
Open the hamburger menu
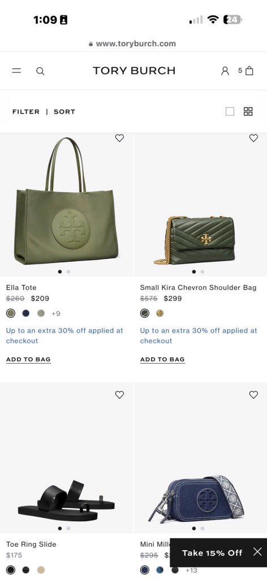click(x=16, y=71)
